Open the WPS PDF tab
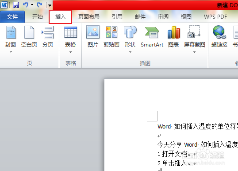The width and height of the screenshot is (238, 171). tap(215, 16)
